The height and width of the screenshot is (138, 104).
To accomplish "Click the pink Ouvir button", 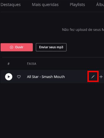I will tap(17, 47).
